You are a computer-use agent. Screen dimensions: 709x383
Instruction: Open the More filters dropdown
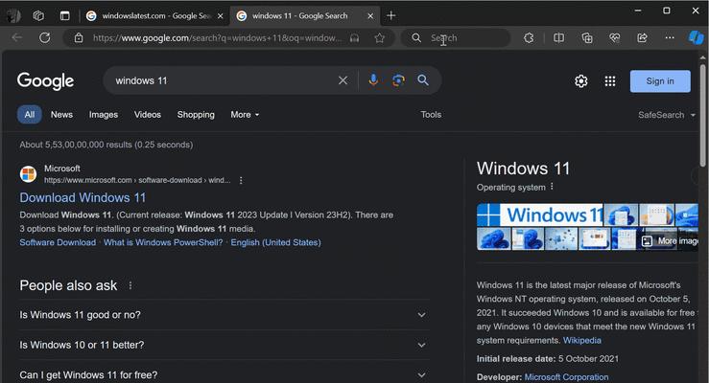click(x=245, y=115)
